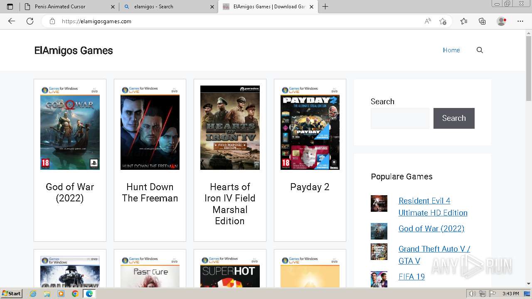Open Read Aloud from the address bar
Image resolution: width=532 pixels, height=299 pixels.
point(428,21)
